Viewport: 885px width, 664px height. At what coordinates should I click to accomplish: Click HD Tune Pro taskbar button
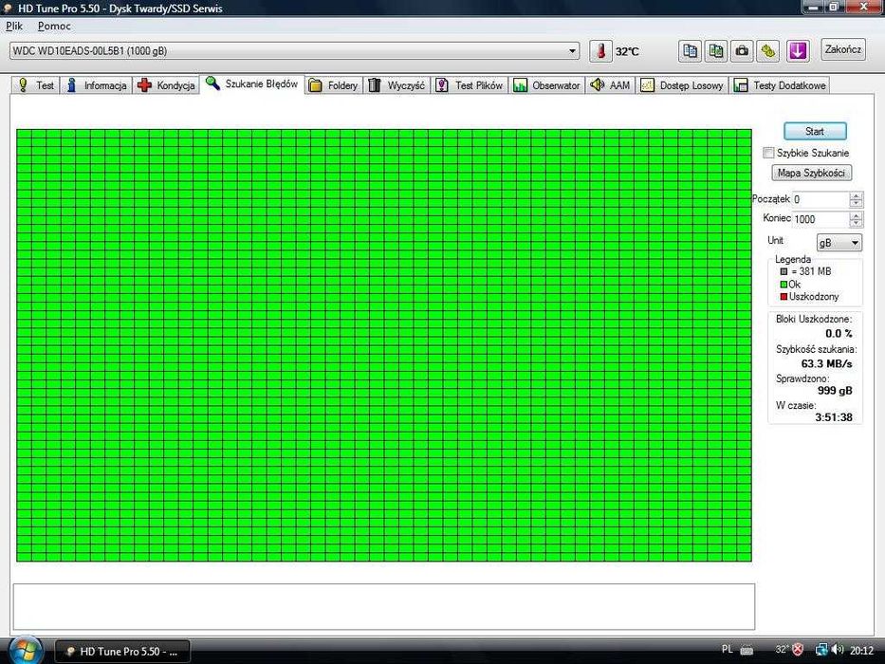click(122, 651)
